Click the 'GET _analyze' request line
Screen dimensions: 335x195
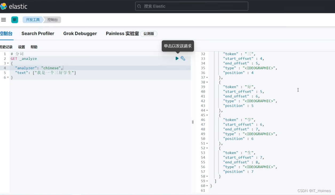click(x=24, y=59)
